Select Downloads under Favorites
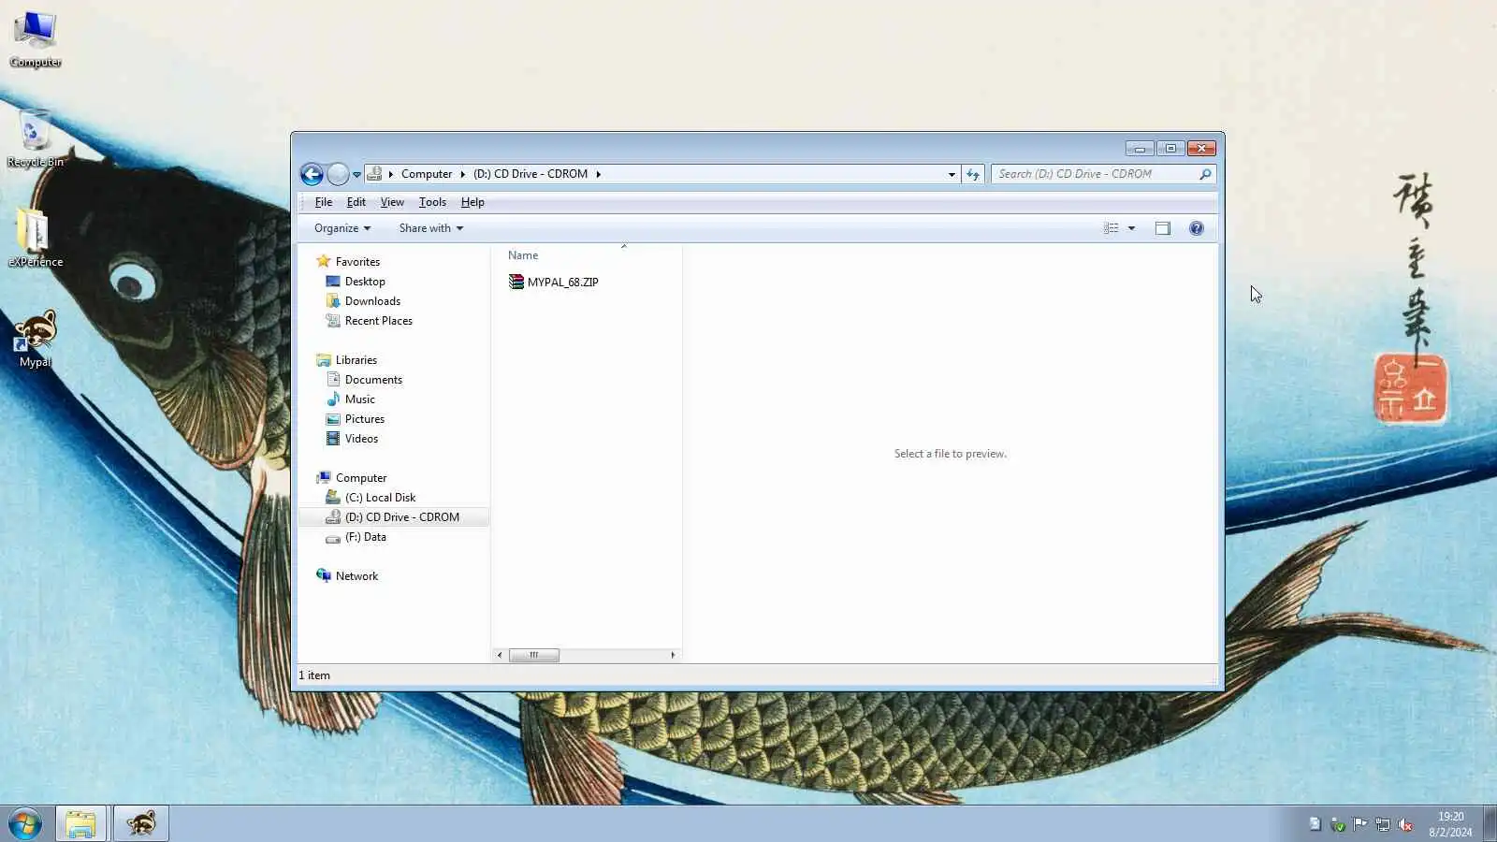1497x842 pixels. [372, 301]
